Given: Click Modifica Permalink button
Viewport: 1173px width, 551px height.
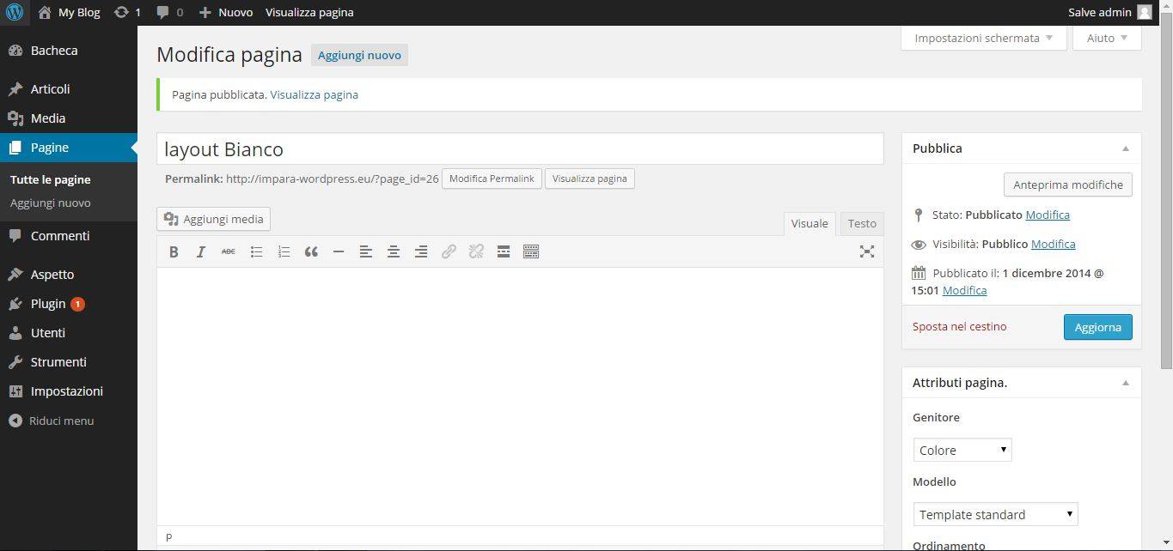Looking at the screenshot, I should (x=492, y=179).
